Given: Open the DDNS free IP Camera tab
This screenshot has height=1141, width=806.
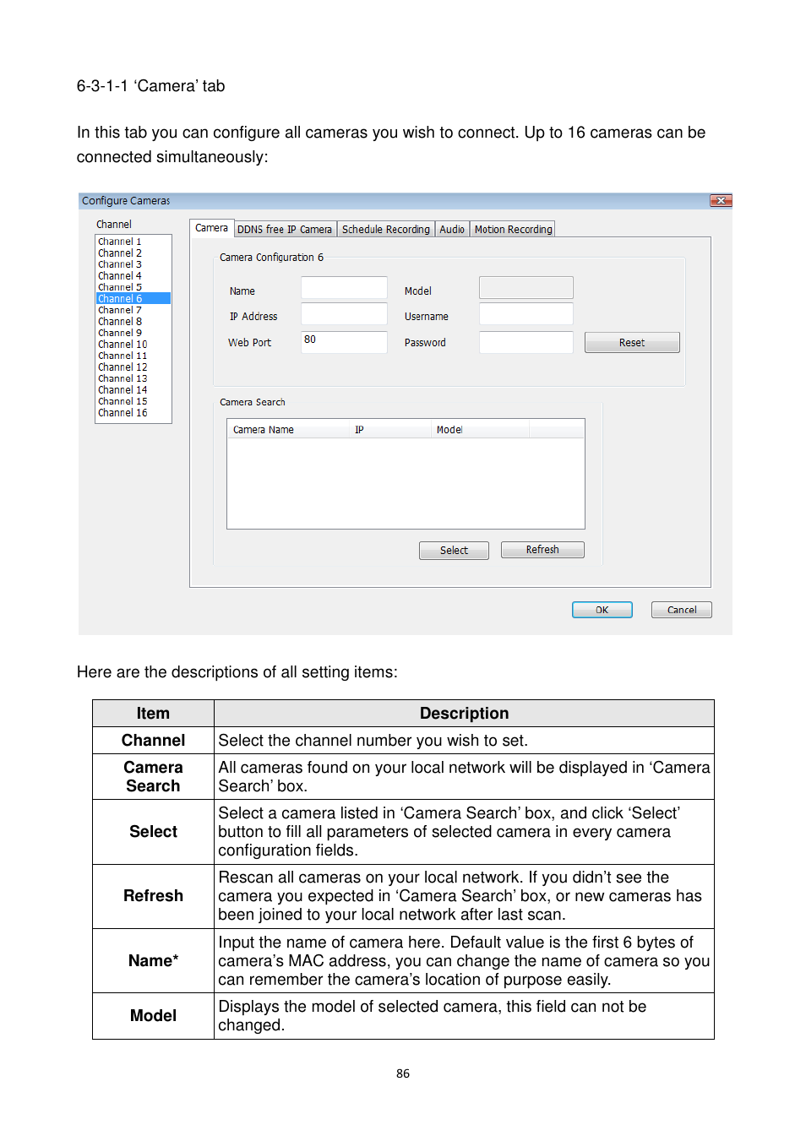Looking at the screenshot, I should point(285,229).
